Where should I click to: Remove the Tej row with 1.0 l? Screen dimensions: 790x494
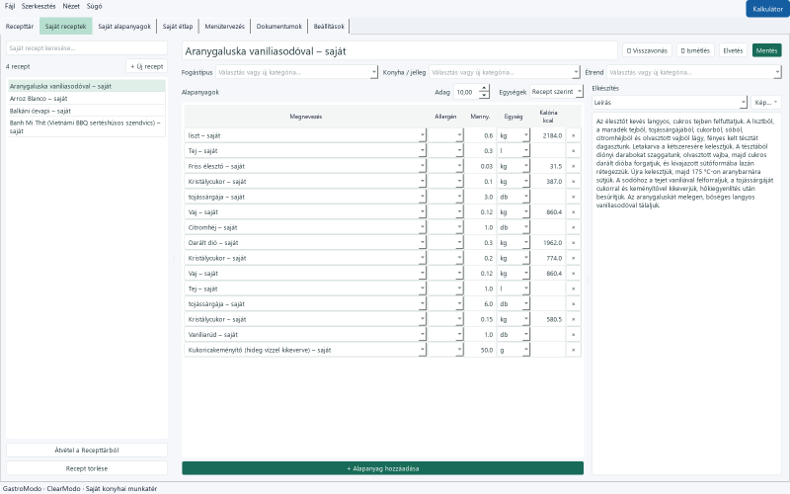(573, 288)
